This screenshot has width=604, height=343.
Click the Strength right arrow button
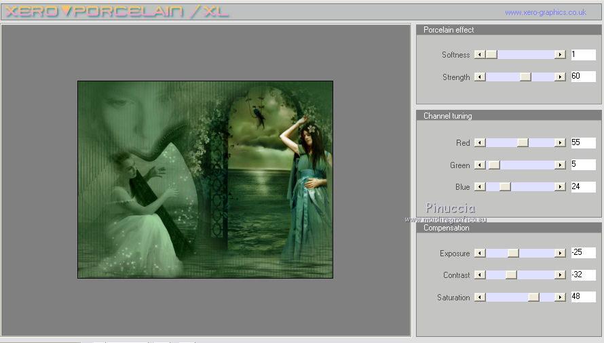pos(560,77)
